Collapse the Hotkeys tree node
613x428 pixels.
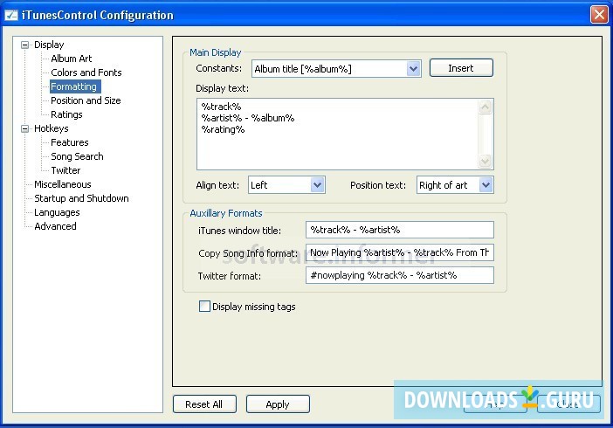coord(25,128)
